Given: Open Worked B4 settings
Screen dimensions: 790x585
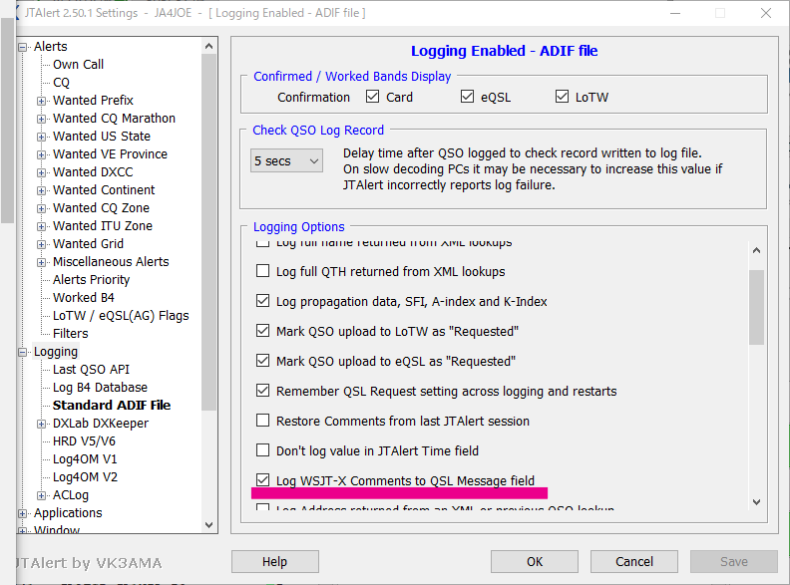Looking at the screenshot, I should 84,298.
